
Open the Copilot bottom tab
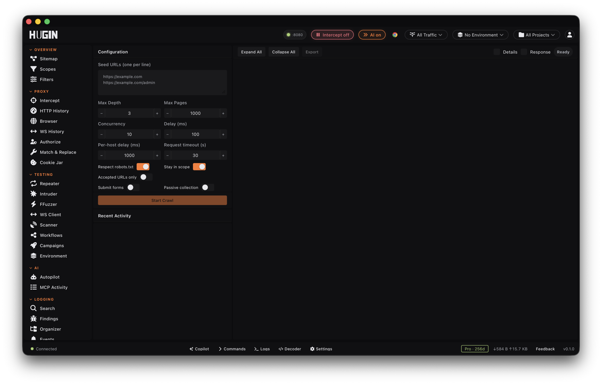point(199,349)
